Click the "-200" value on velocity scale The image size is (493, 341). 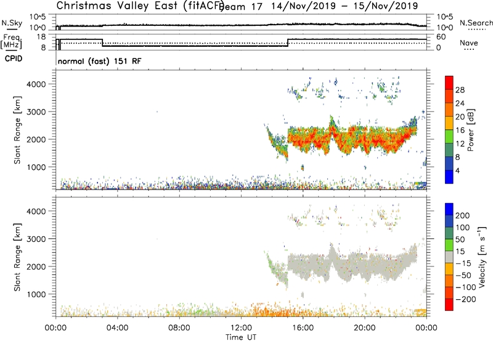[x=465, y=299]
